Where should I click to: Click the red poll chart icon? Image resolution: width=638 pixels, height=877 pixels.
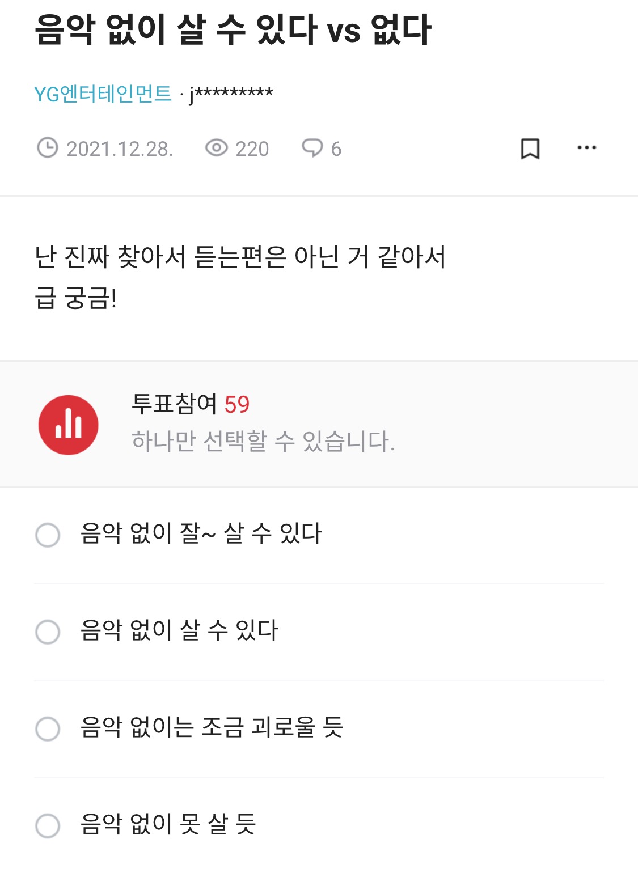point(68,425)
